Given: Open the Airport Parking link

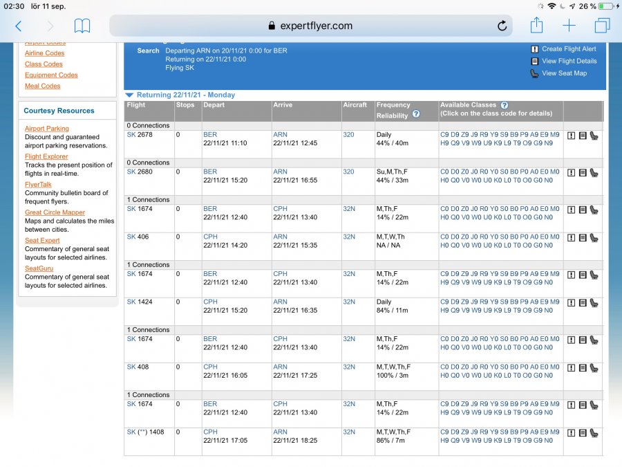Looking at the screenshot, I should click(x=47, y=129).
